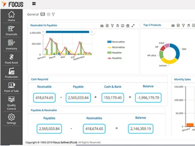Click the Receivable value 418,674.65 in Cash Required
Screen dimensions: 195x146
pos(44,98)
